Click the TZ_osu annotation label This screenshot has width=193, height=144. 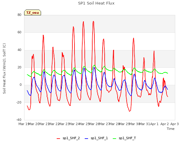coord(33,13)
